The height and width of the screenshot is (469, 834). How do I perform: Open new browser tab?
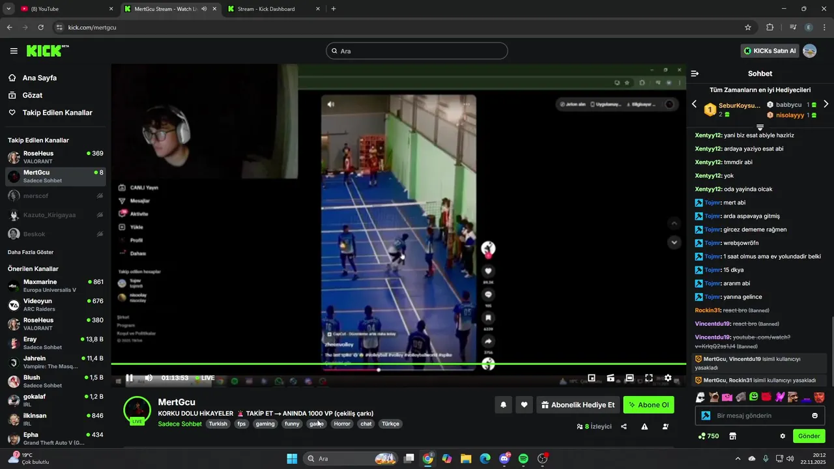334,9
